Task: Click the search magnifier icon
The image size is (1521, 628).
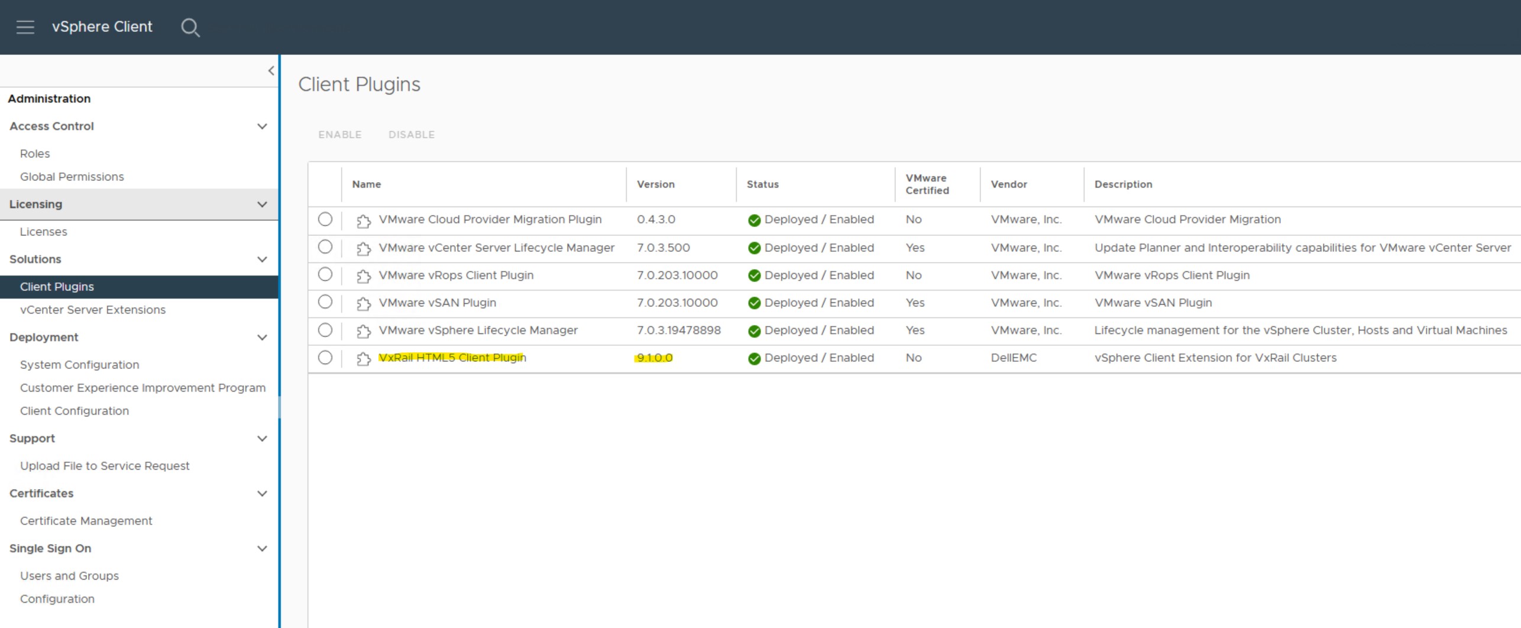Action: coord(190,27)
